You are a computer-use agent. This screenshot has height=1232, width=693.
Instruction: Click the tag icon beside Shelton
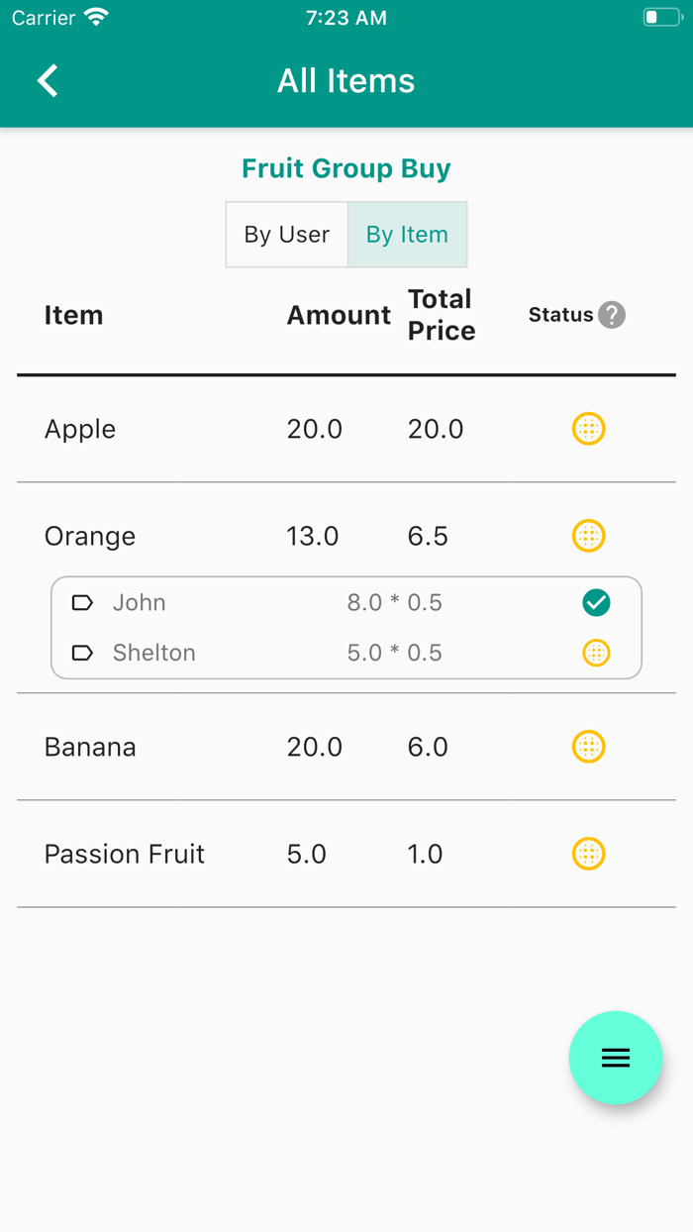pyautogui.click(x=83, y=653)
